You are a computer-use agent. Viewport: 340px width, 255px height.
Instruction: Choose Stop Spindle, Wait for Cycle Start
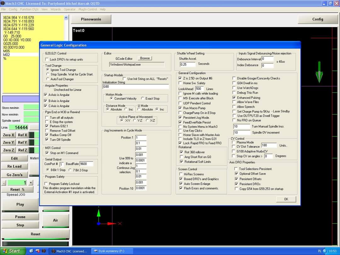pyautogui.click(x=48, y=74)
